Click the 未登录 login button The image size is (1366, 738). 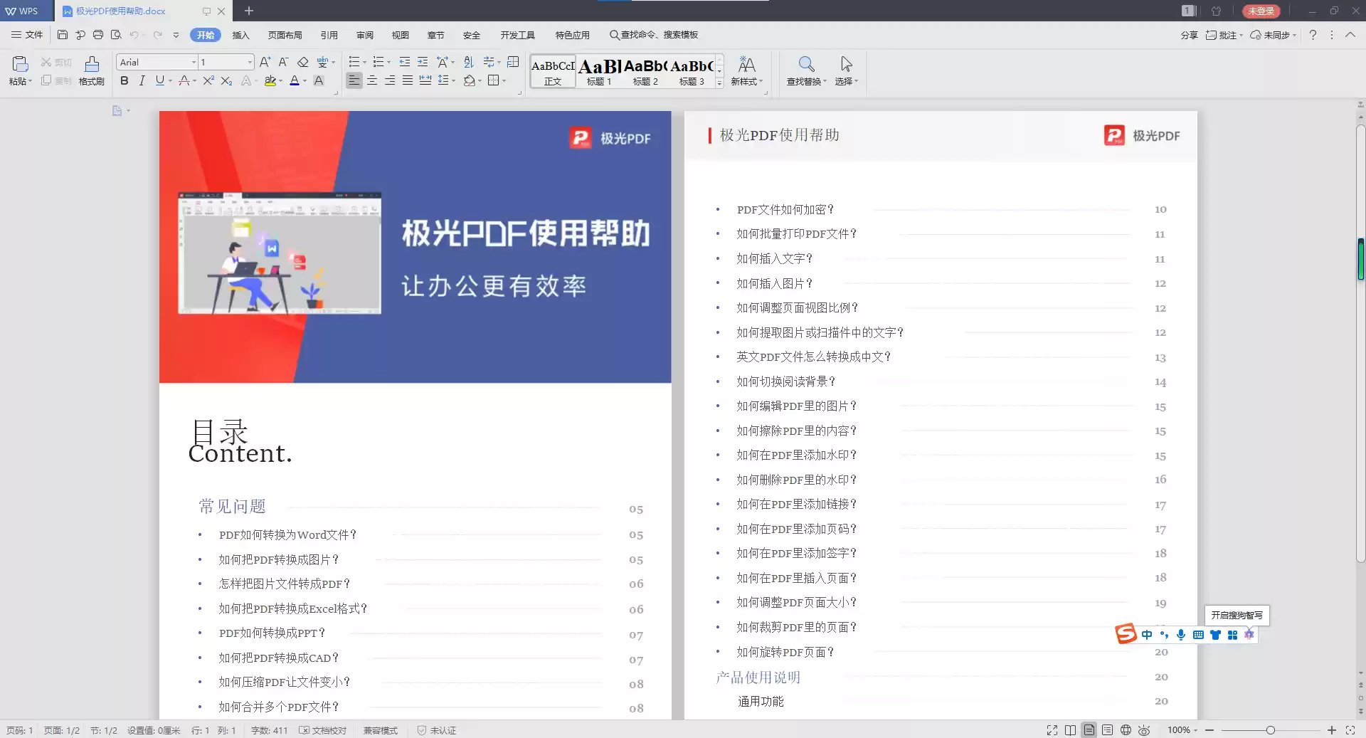coord(1261,11)
